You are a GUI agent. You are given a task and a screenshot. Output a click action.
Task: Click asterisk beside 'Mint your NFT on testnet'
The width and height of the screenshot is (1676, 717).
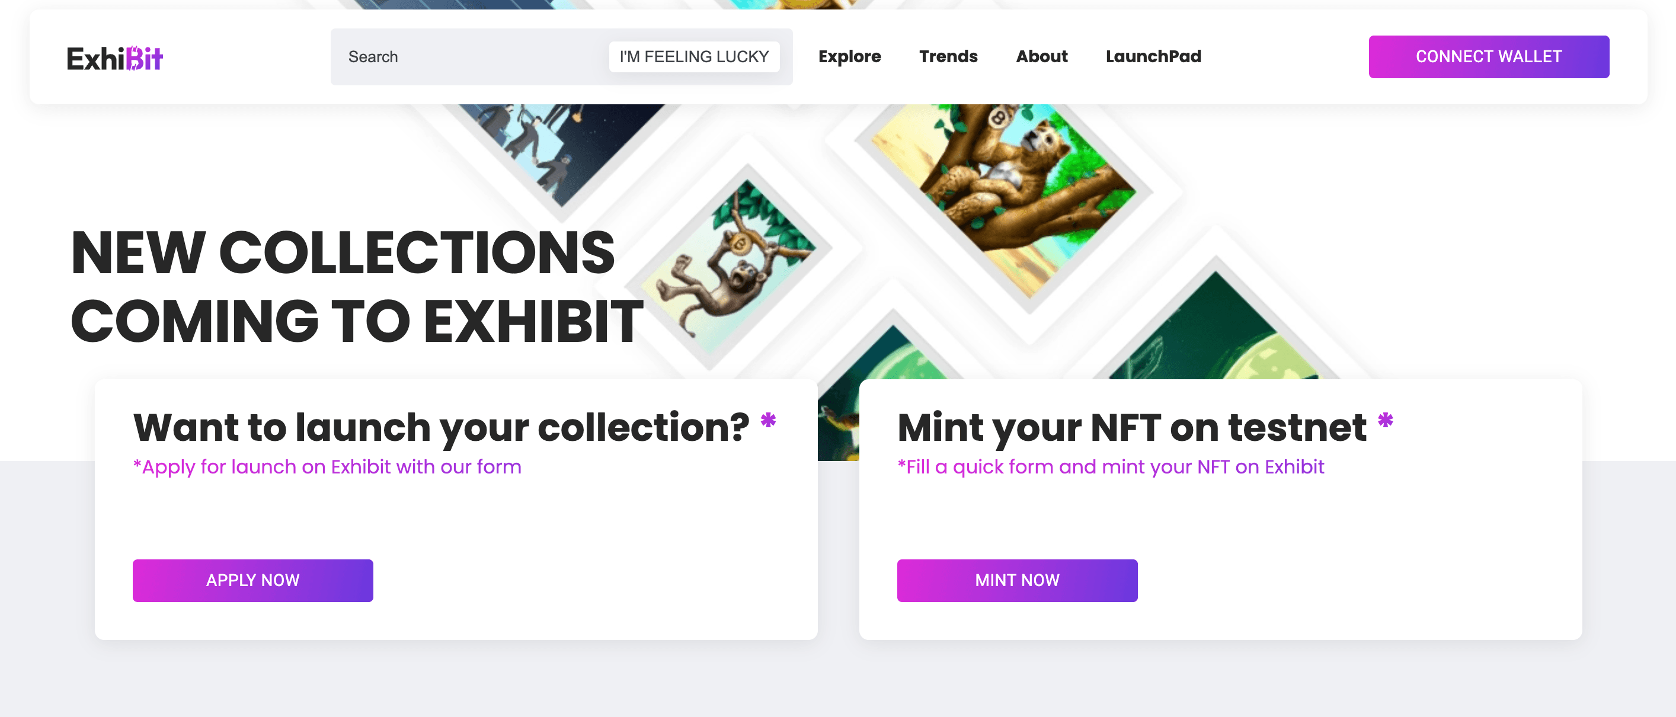pyautogui.click(x=1384, y=421)
